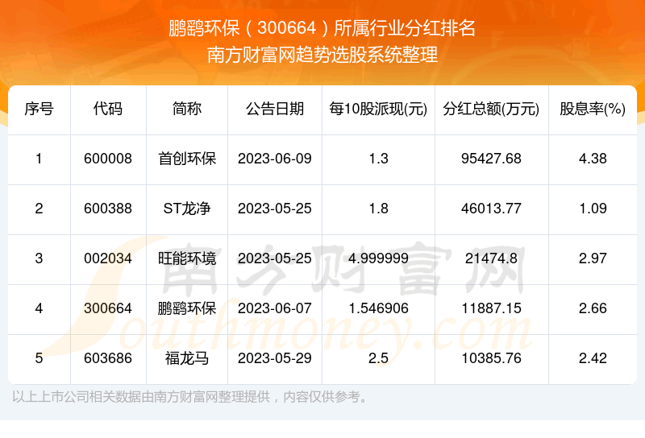Click payout value 1.8

tap(378, 209)
